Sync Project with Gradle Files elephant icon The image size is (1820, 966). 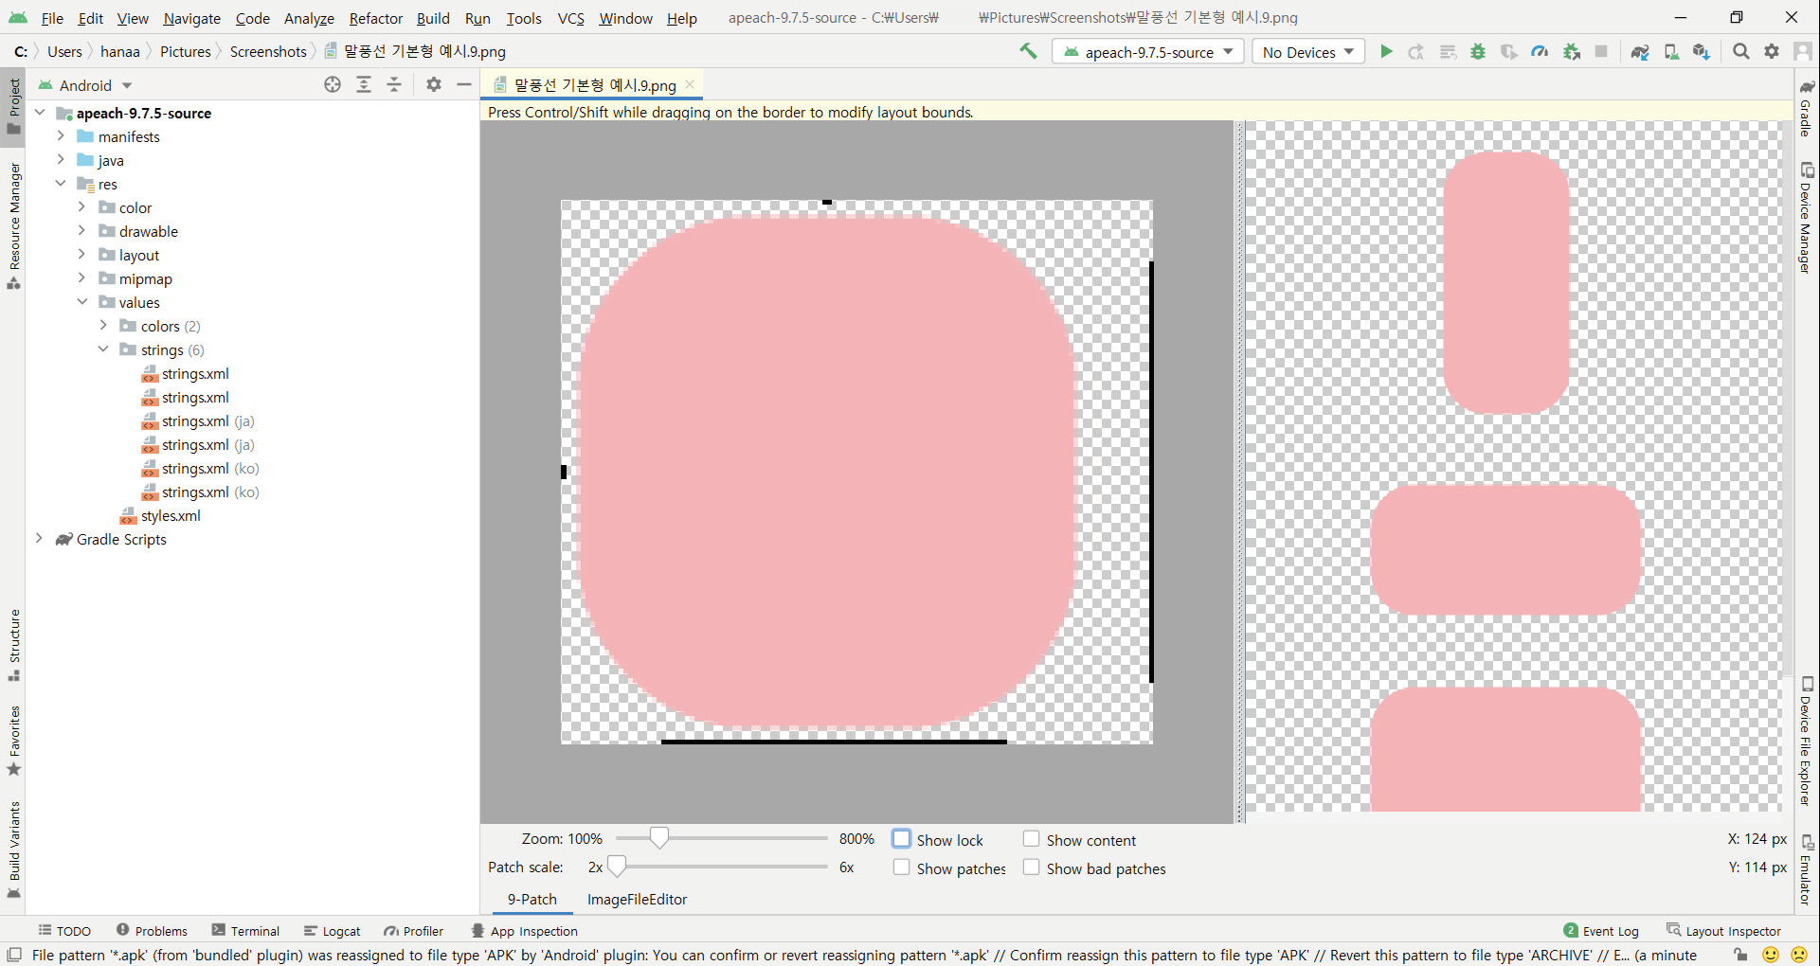point(1640,51)
